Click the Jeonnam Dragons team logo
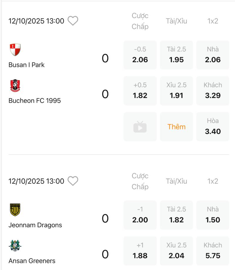This screenshot has width=235, height=270. pos(15,210)
